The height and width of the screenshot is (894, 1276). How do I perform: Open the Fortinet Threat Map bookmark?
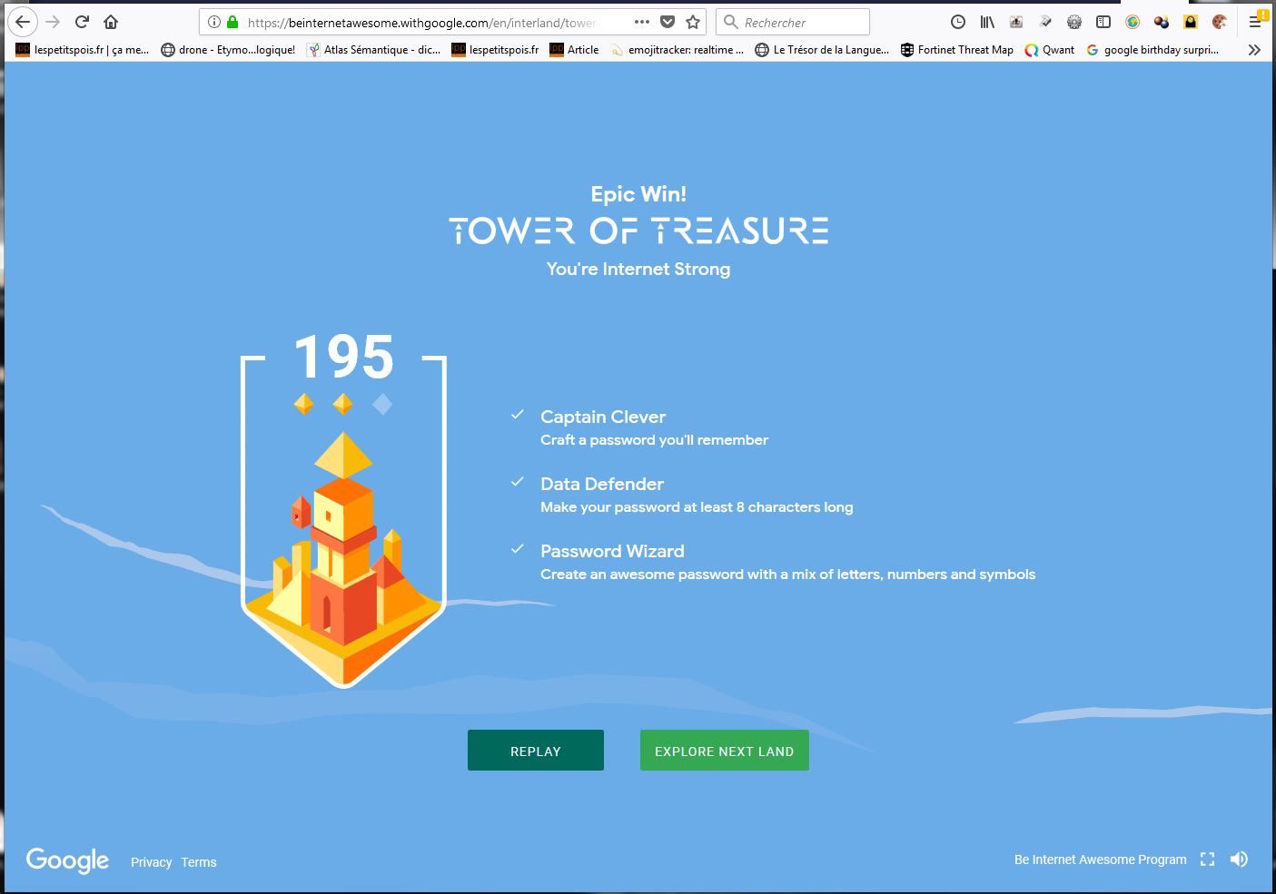[x=956, y=50]
